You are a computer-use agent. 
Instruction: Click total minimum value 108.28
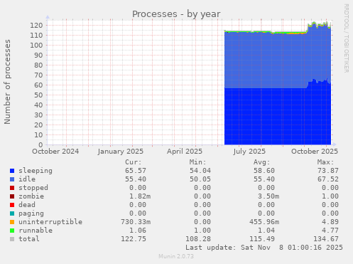pyautogui.click(x=198, y=239)
